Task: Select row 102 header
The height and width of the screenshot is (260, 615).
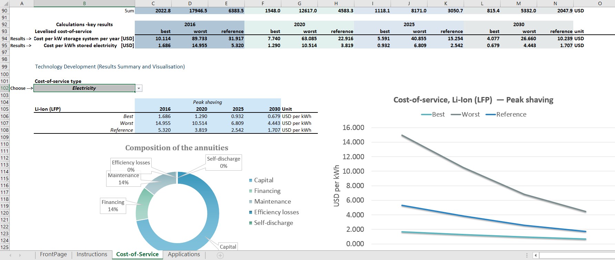Action: [x=4, y=88]
